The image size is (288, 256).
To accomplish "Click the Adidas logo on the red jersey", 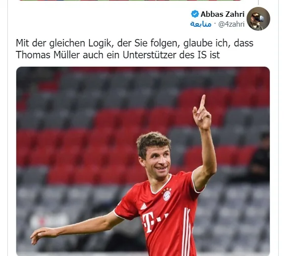I will click(144, 207).
